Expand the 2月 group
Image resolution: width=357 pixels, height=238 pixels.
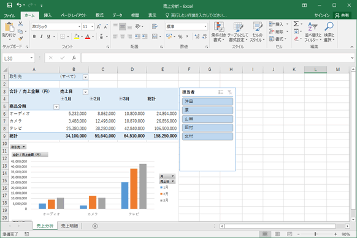[x=91, y=99]
